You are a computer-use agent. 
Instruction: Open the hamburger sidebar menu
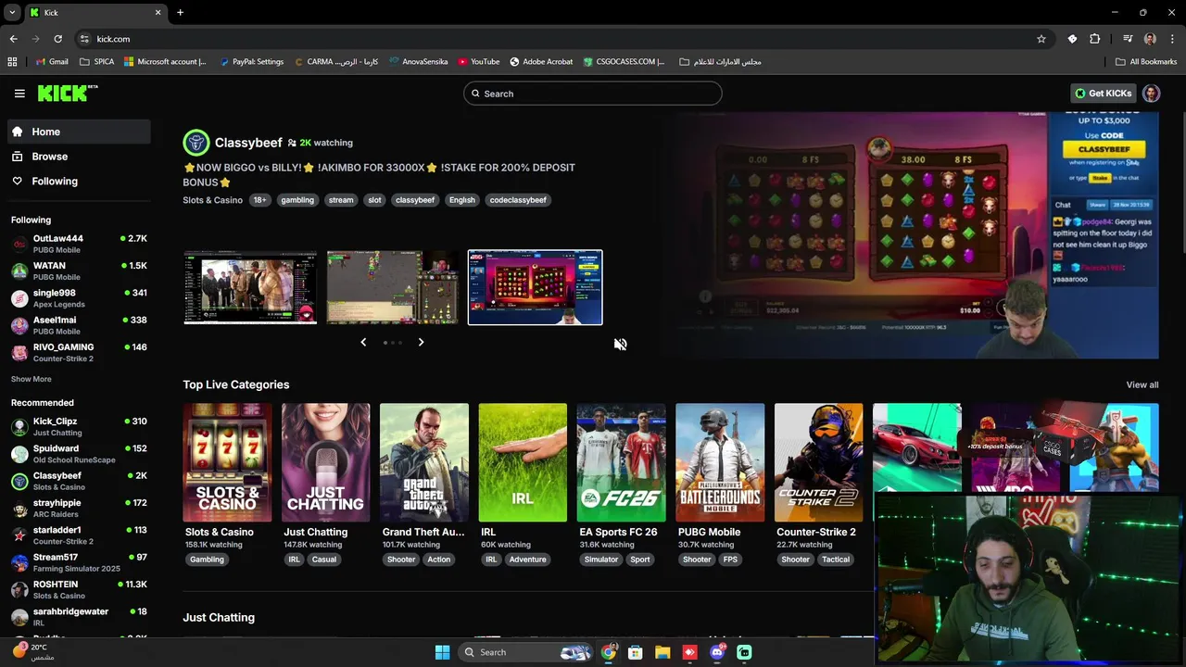click(19, 94)
